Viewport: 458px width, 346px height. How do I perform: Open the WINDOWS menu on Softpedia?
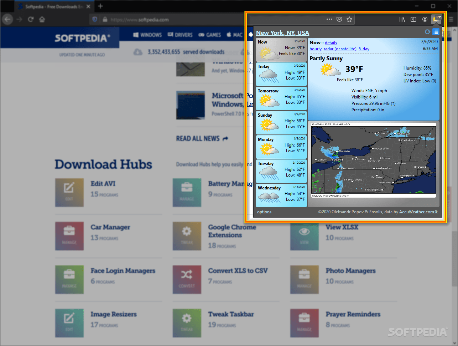147,35
